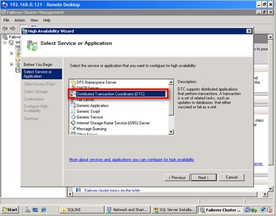
Task: Go back with the Previous button
Action: pyautogui.click(x=177, y=177)
